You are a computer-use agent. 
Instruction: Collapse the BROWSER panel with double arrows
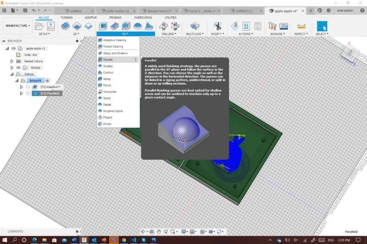tap(4, 41)
